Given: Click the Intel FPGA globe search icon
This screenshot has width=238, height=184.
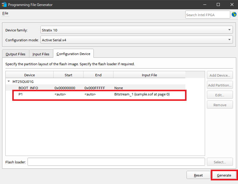Looking at the screenshot, I should click(x=234, y=14).
